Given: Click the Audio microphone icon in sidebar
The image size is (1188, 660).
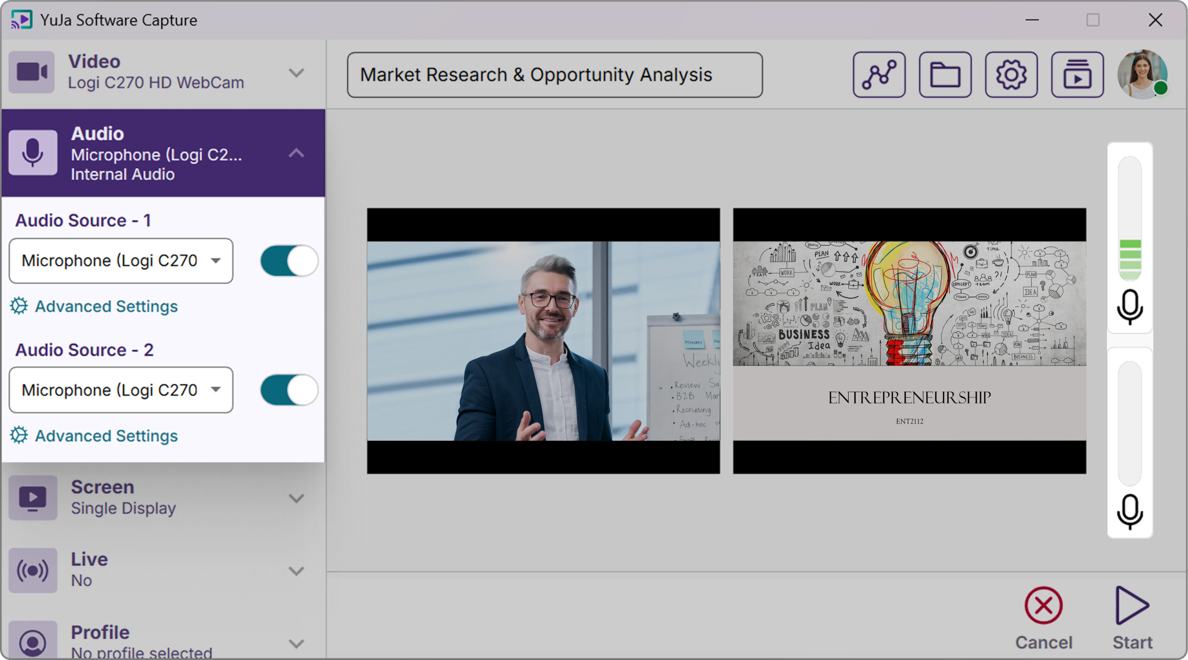Looking at the screenshot, I should (32, 153).
